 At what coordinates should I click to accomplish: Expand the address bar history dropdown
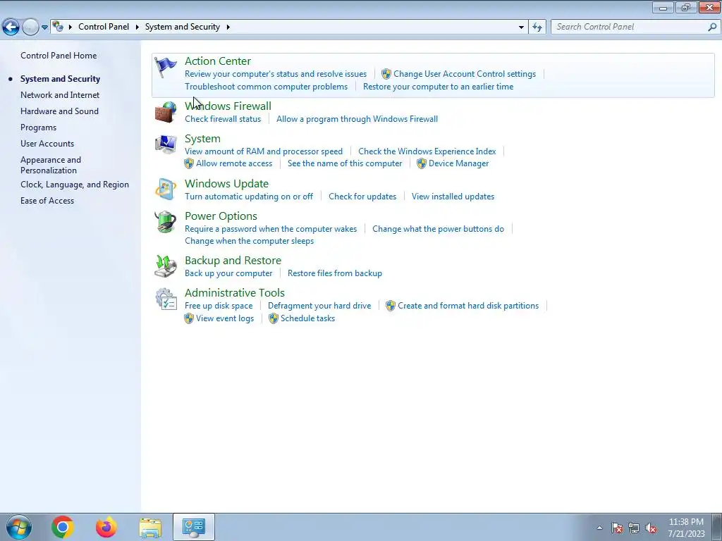click(521, 27)
